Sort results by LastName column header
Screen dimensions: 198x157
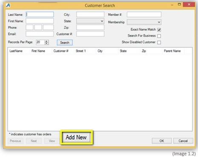point(16,51)
